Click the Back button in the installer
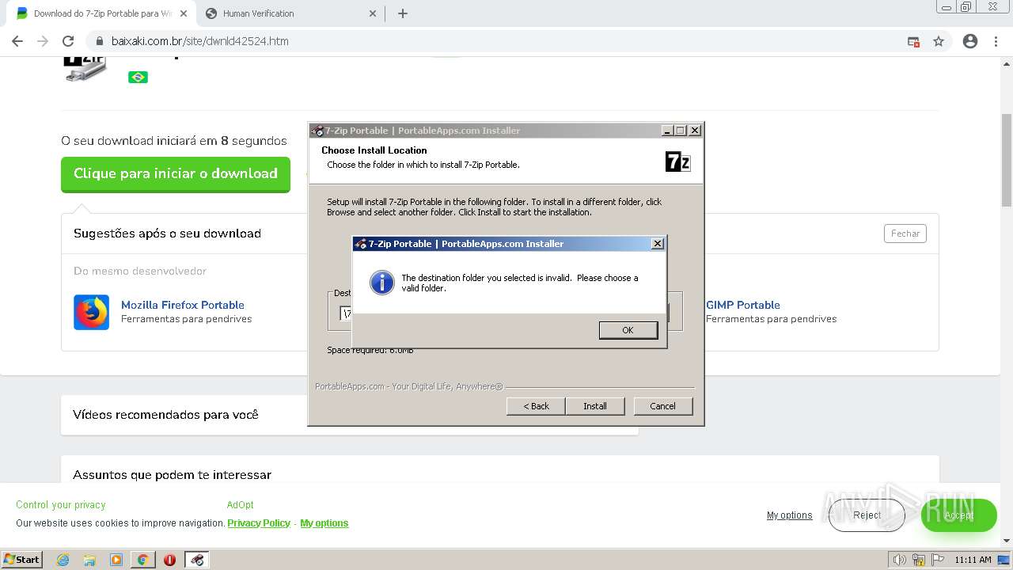Screen dimensions: 1013x570 (x=536, y=406)
